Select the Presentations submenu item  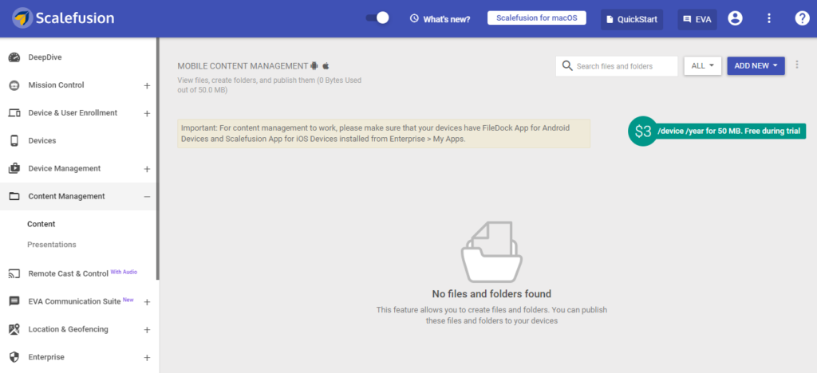pyautogui.click(x=52, y=245)
